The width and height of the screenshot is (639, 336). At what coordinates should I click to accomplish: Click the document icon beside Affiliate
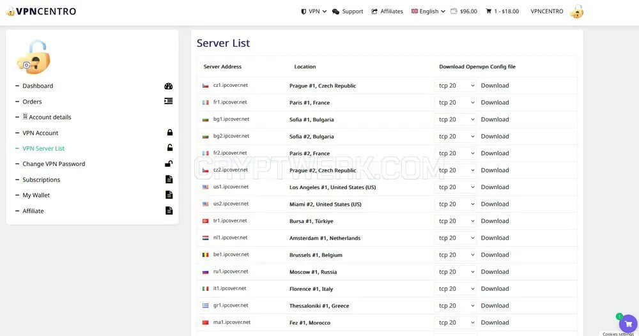click(x=169, y=211)
